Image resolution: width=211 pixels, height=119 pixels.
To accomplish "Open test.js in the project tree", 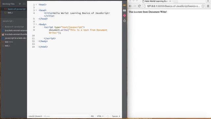I will pyautogui.click(x=7, y=46).
